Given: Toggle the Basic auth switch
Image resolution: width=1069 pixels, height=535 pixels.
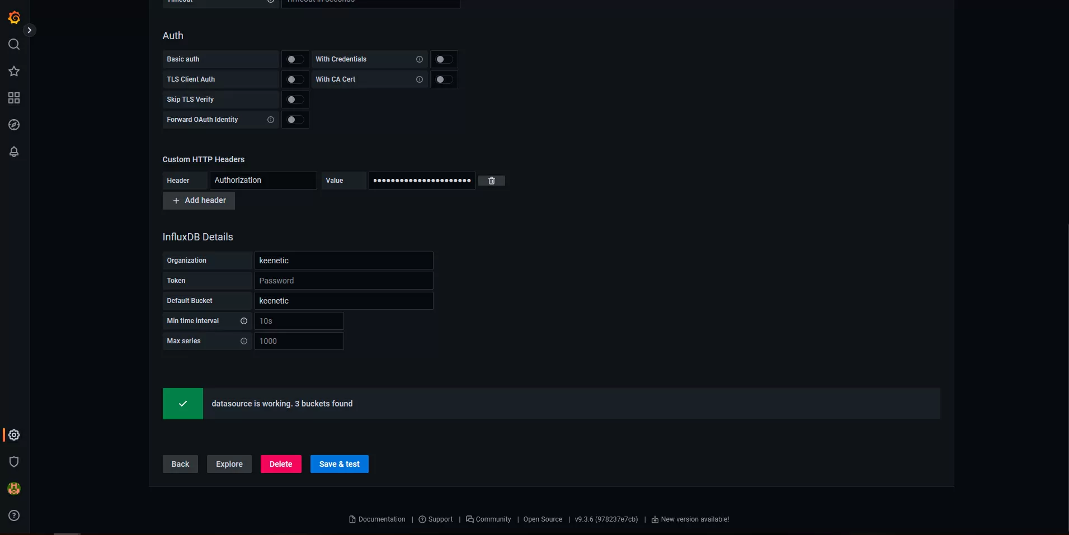Looking at the screenshot, I should (x=295, y=59).
